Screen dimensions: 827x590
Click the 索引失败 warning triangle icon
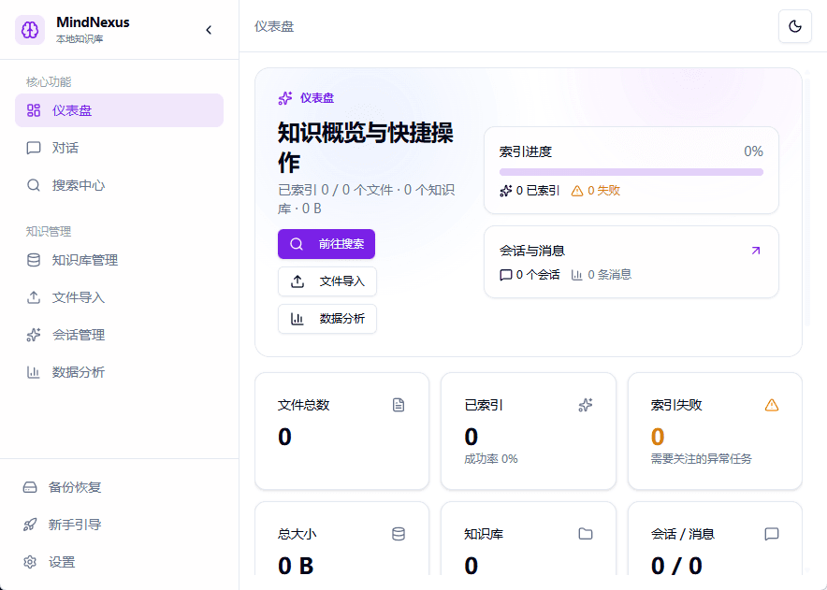pyautogui.click(x=772, y=405)
